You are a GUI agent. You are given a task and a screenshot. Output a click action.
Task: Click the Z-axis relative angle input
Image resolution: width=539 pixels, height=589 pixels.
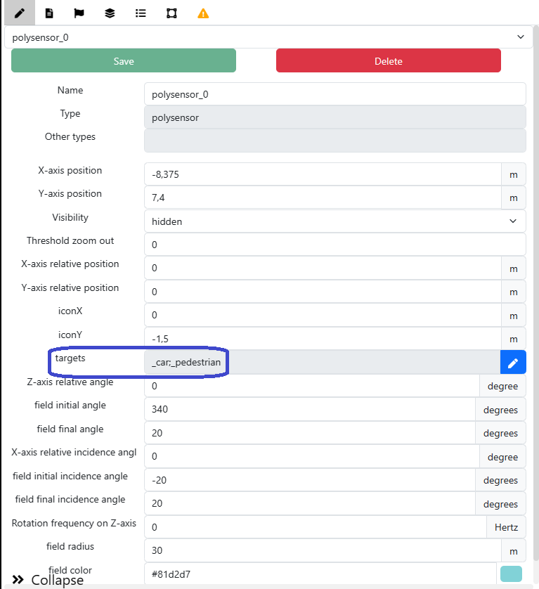(x=312, y=386)
